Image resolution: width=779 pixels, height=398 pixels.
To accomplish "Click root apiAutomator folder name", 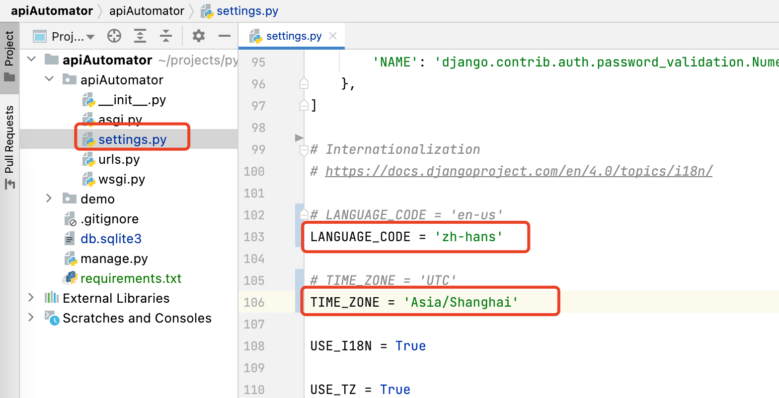I will click(107, 60).
